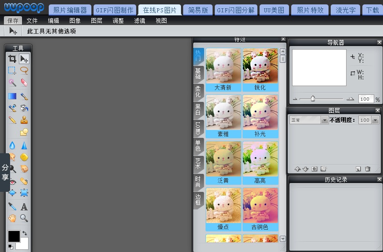Open the GIF闪图分解 tab
Screen dimensions: 383x252
236,10
